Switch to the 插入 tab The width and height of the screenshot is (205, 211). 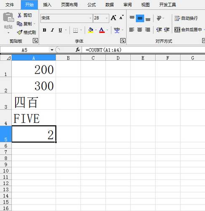click(47, 5)
